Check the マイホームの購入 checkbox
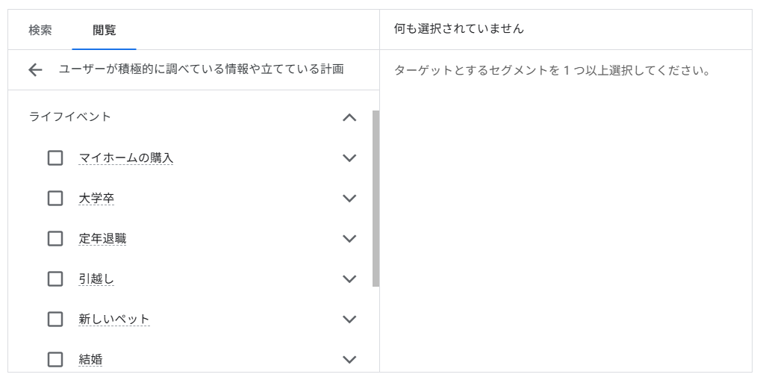The width and height of the screenshot is (763, 386). tap(55, 158)
